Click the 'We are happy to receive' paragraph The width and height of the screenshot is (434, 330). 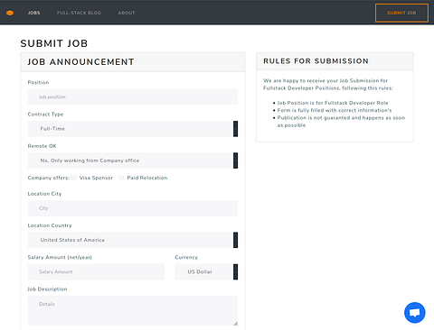pyautogui.click(x=328, y=85)
